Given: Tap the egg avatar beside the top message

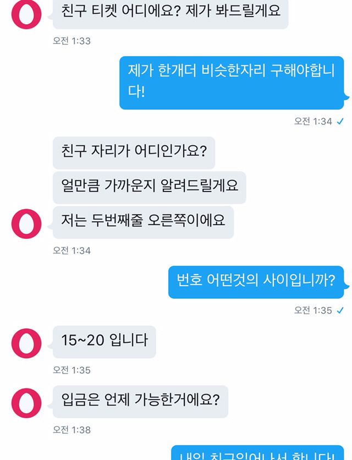Looking at the screenshot, I should pyautogui.click(x=26, y=14).
